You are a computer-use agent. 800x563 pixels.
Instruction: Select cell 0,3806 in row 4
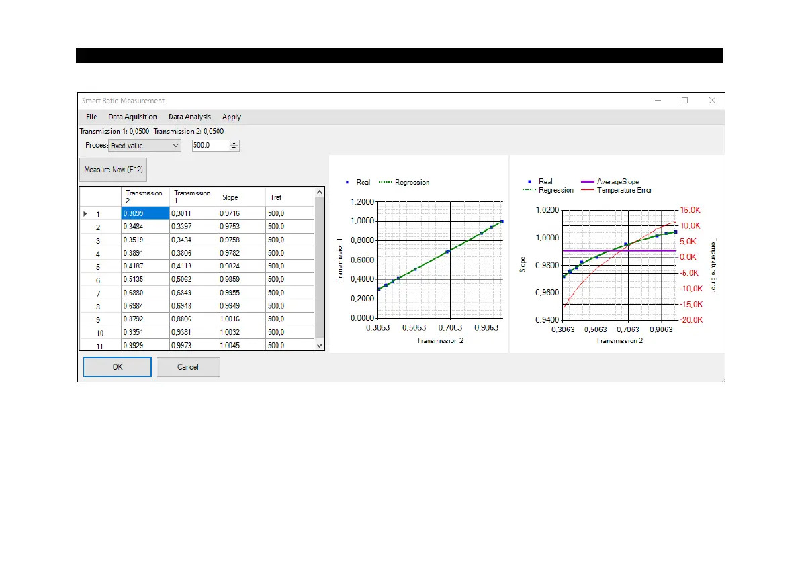coord(193,253)
